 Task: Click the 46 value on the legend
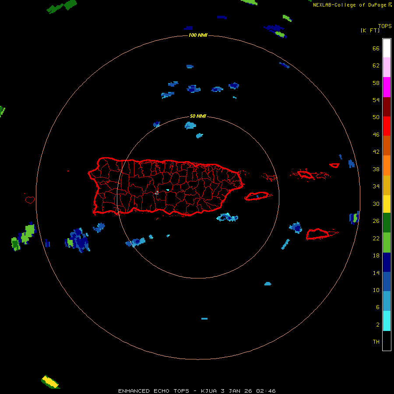[376, 135]
